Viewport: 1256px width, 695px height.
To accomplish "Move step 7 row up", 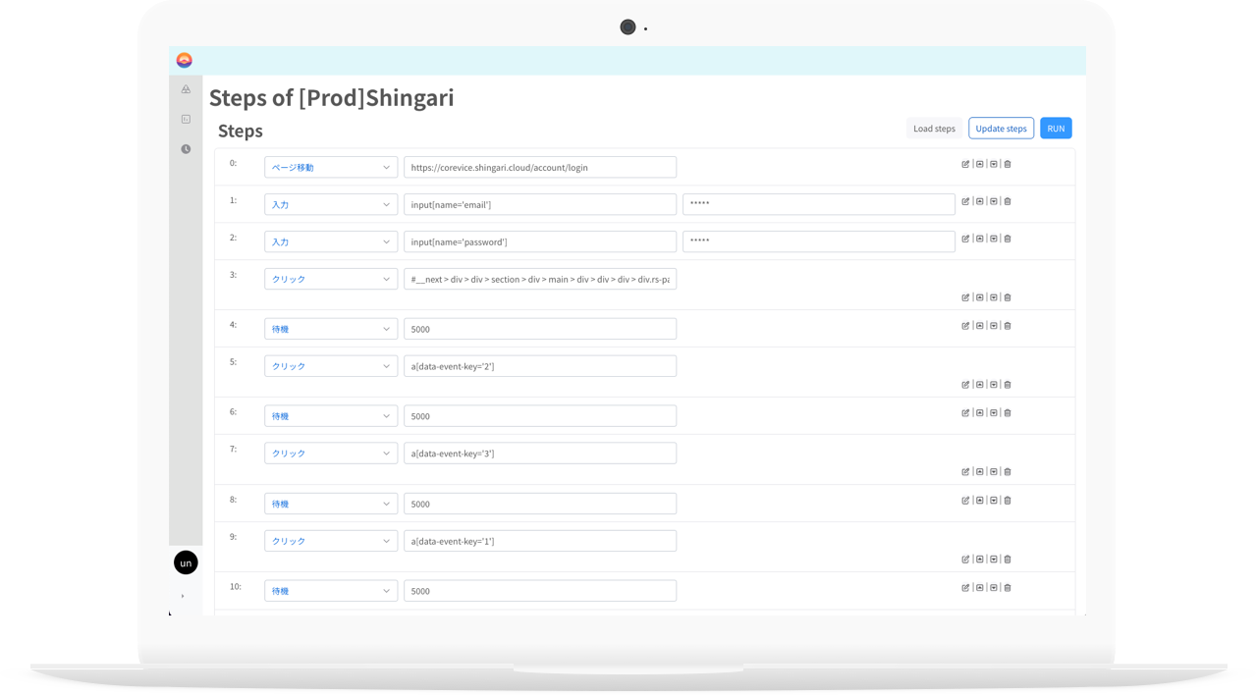I will point(979,472).
